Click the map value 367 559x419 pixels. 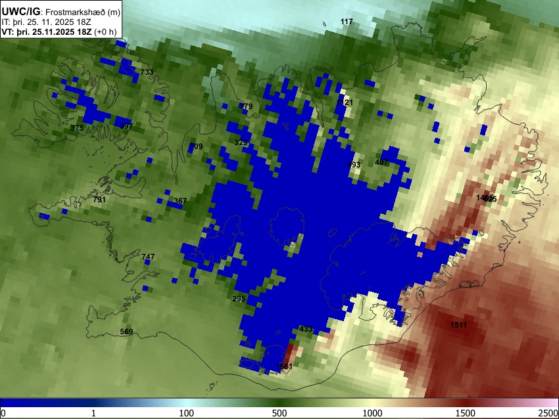tap(180, 201)
